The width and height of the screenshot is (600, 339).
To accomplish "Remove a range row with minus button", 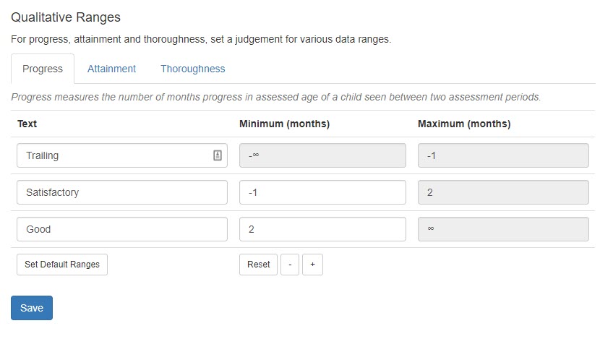I will 289,265.
